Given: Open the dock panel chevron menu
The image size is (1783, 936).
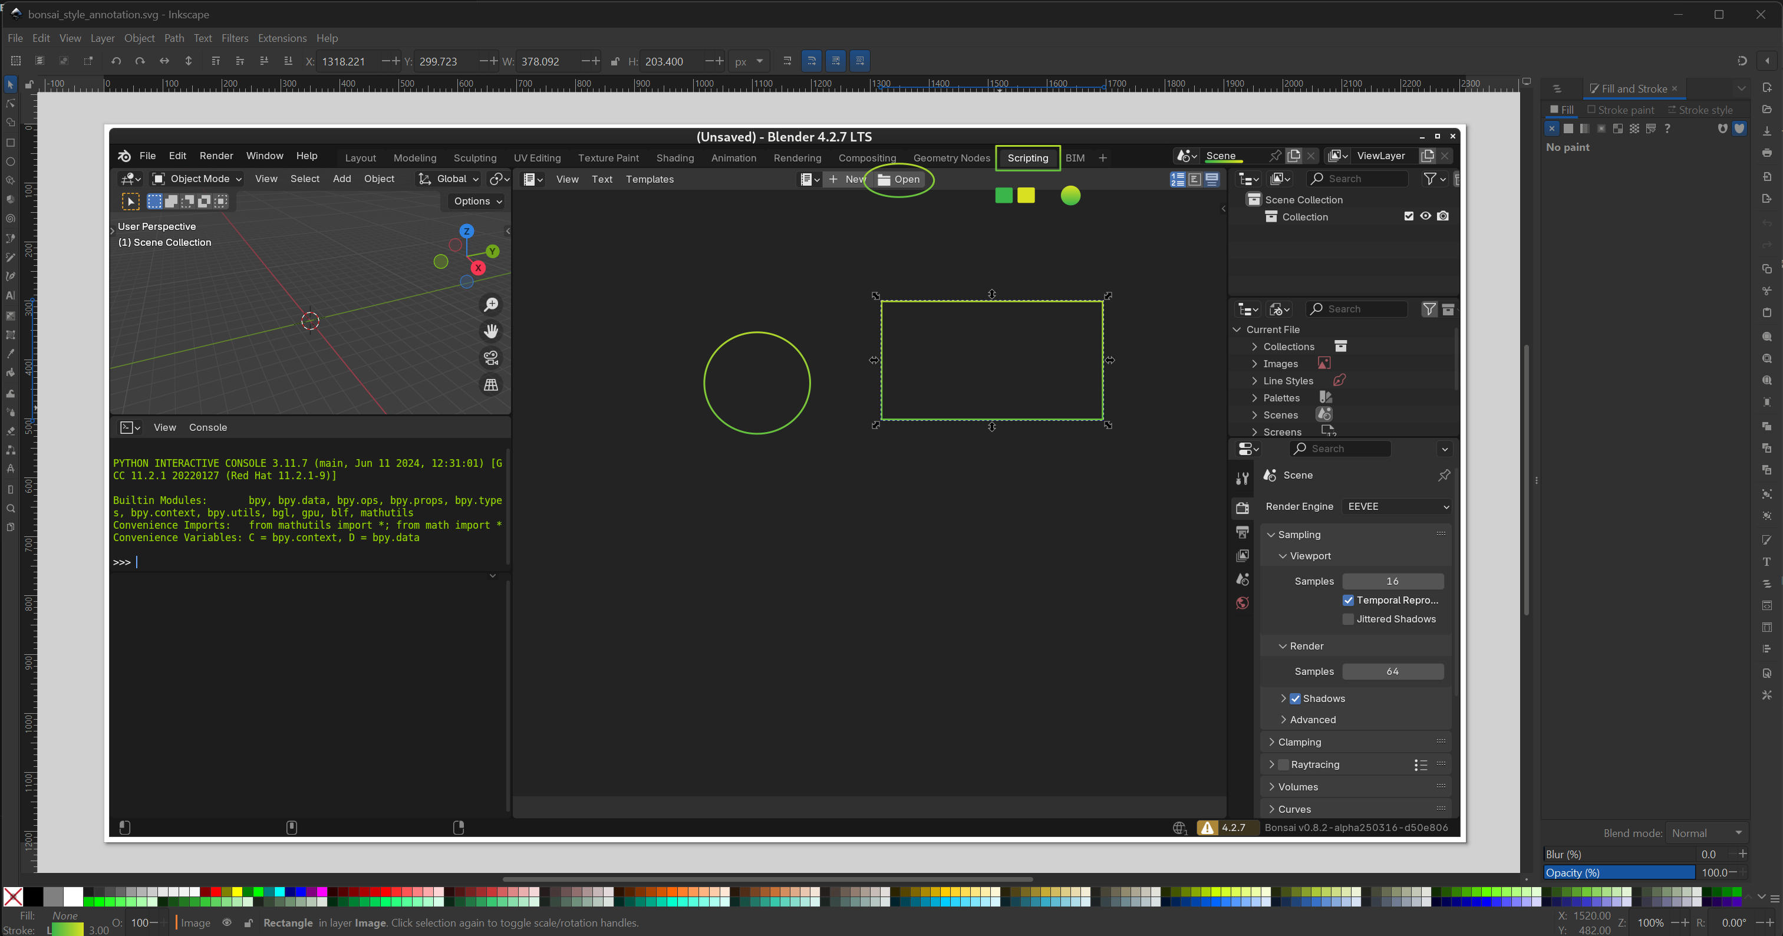Looking at the screenshot, I should point(1741,88).
